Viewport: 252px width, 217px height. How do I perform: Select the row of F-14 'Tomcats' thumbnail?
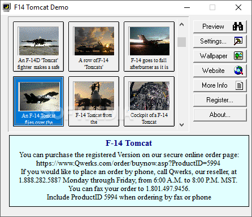94,46
